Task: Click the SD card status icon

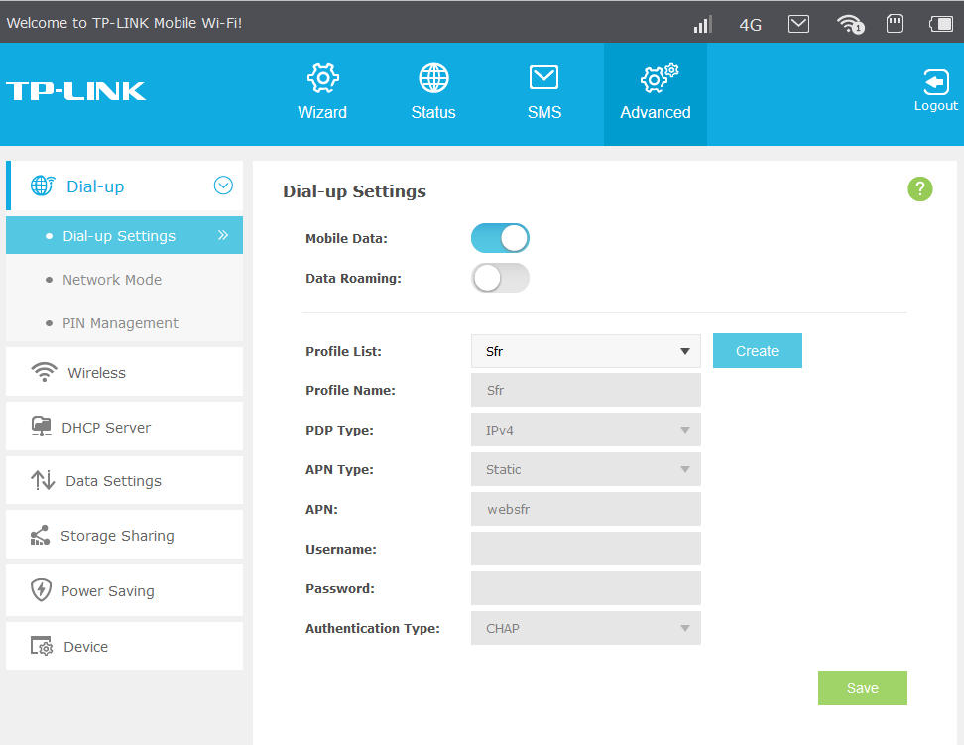Action: (895, 24)
